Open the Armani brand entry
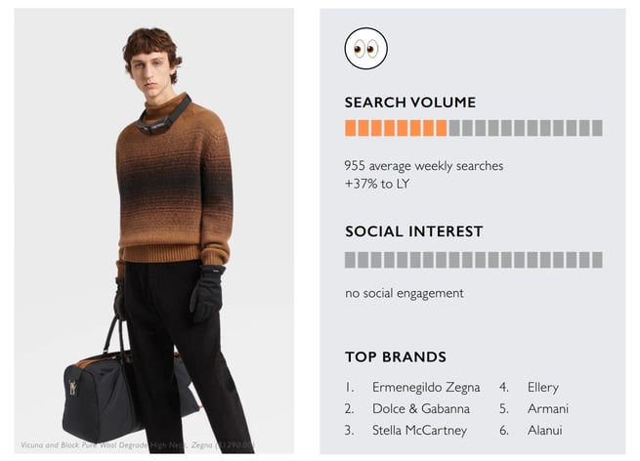 pyautogui.click(x=547, y=409)
